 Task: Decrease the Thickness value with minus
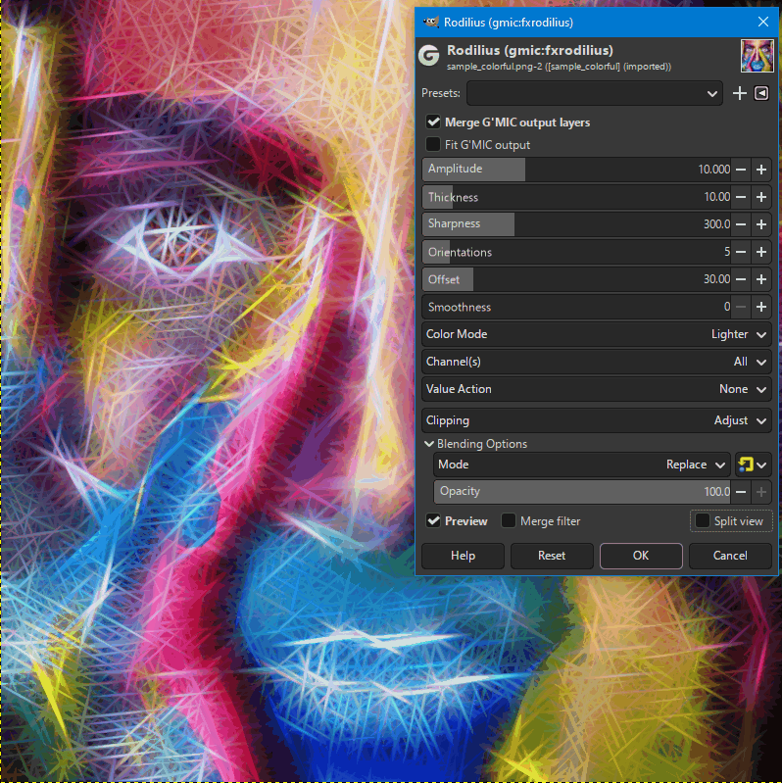pyautogui.click(x=741, y=197)
